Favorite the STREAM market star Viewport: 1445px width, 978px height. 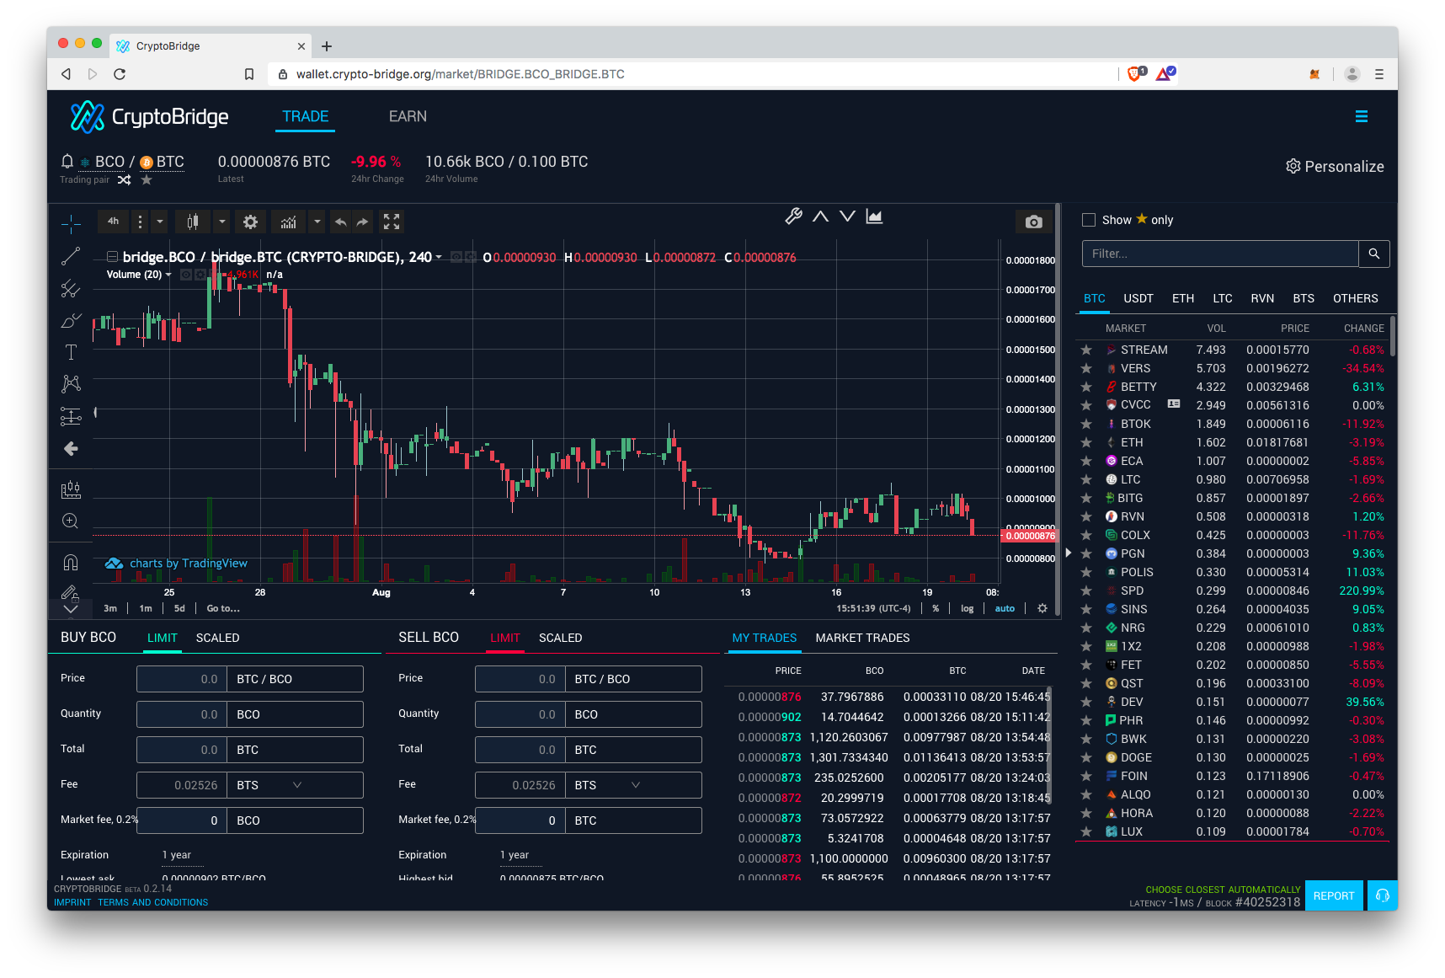click(x=1086, y=350)
